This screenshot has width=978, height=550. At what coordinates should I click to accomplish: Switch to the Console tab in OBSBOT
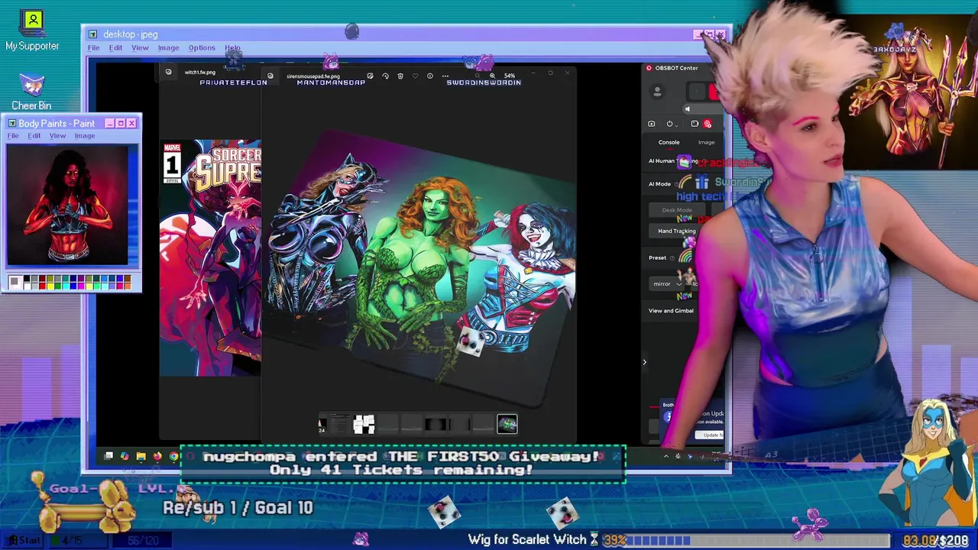pyautogui.click(x=669, y=142)
